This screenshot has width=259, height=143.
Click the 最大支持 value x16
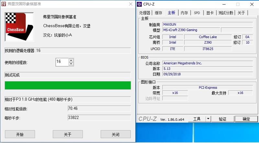coord(241,93)
